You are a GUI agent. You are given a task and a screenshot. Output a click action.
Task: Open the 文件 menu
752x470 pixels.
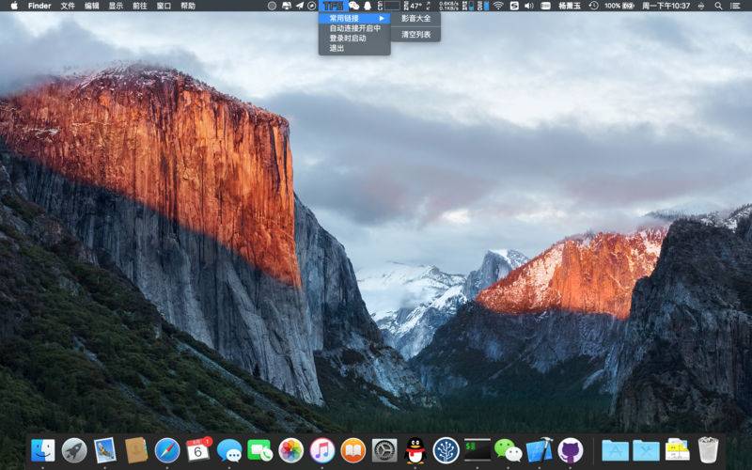pyautogui.click(x=68, y=6)
